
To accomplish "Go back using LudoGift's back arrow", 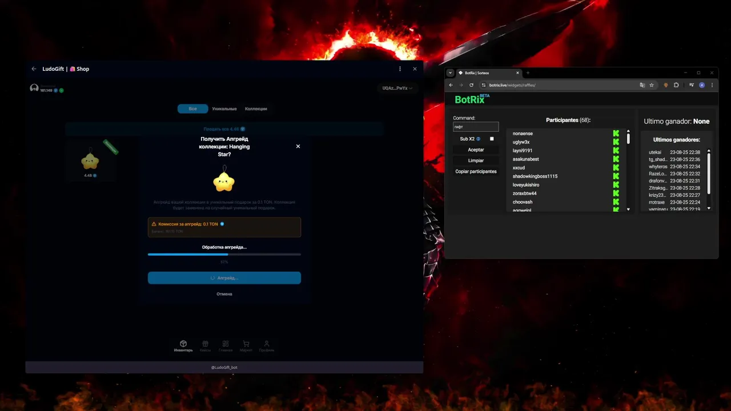I will [x=34, y=69].
